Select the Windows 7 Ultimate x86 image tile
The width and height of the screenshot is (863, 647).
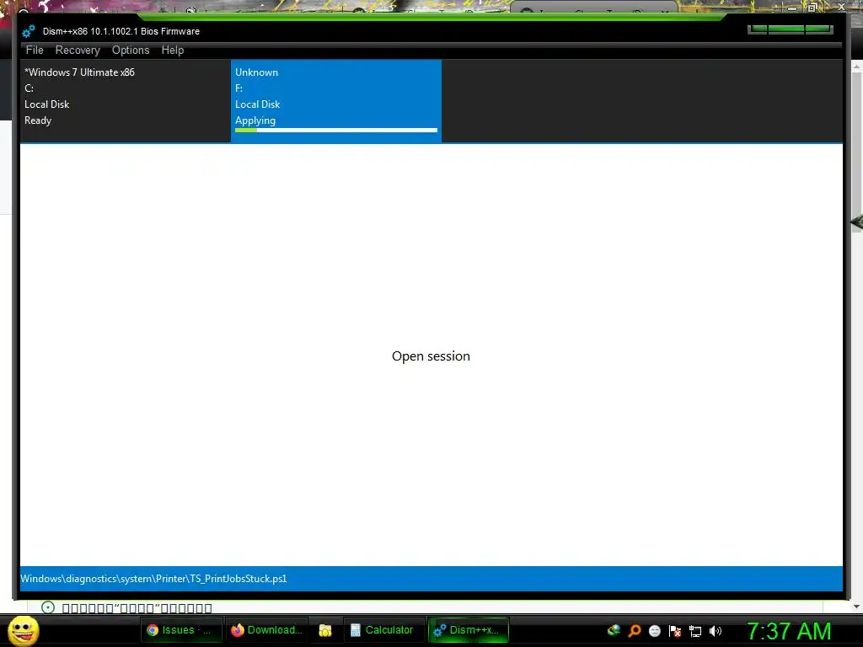tap(126, 101)
